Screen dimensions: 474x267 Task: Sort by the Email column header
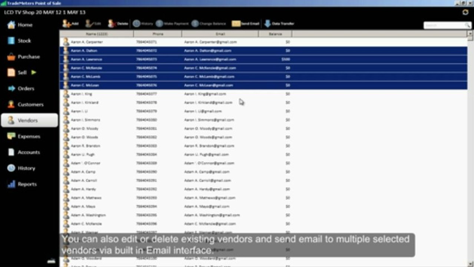(x=220, y=34)
